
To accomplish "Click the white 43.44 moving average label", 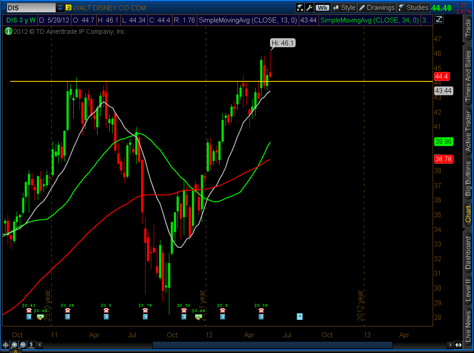I will [443, 91].
